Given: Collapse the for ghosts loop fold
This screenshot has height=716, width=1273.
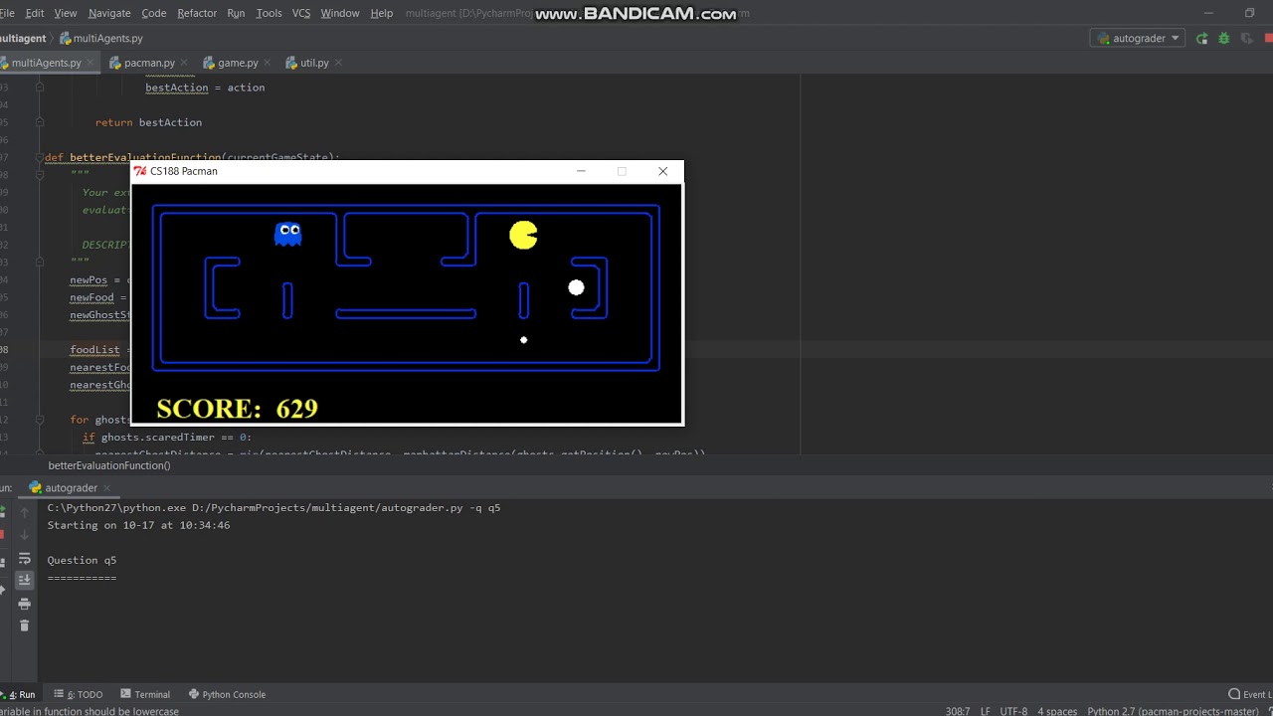Looking at the screenshot, I should pos(39,420).
